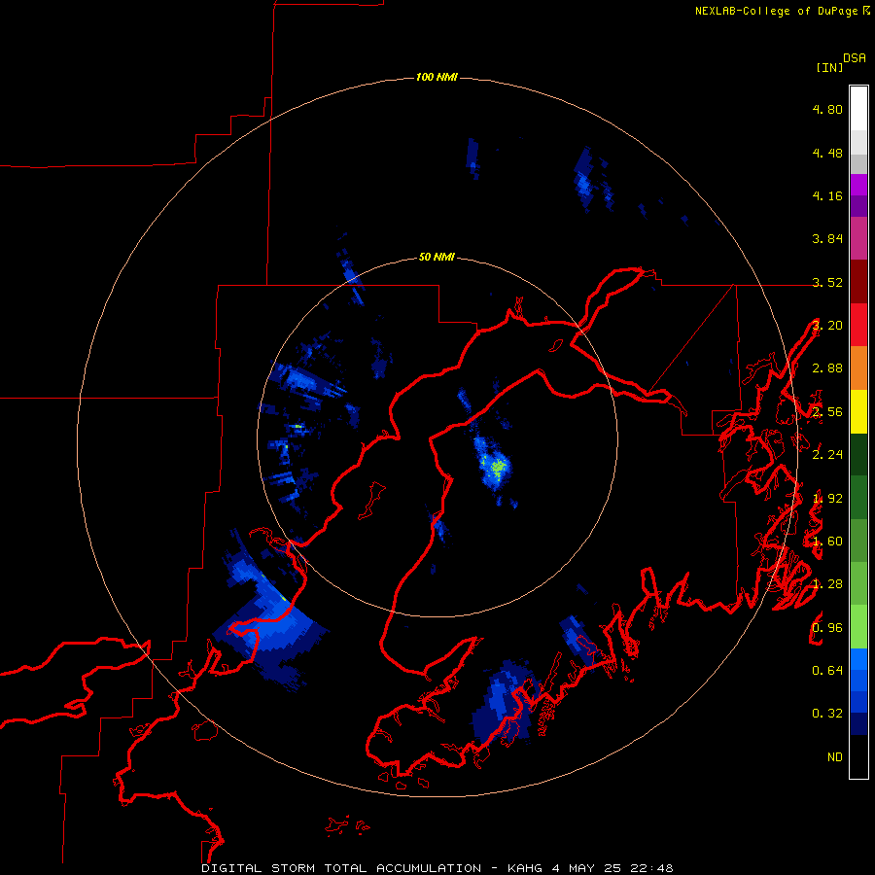This screenshot has width=875, height=875.
Task: Click the 3.20 legend value
Action: point(827,326)
